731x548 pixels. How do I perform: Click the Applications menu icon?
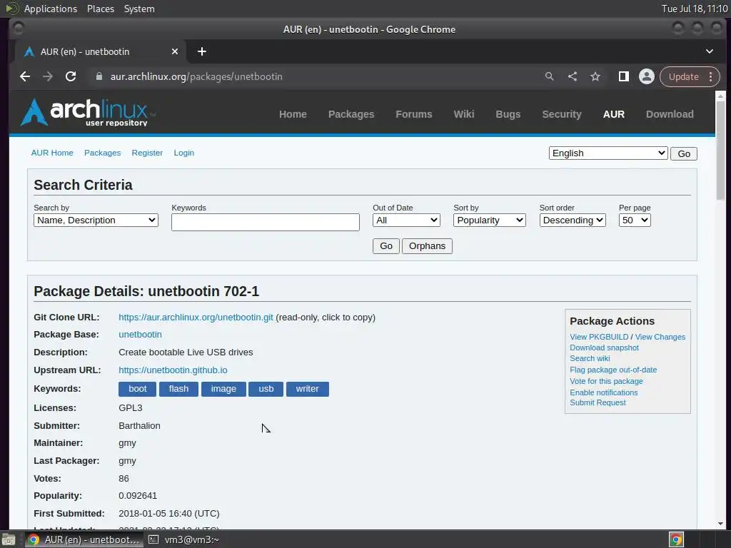click(11, 9)
